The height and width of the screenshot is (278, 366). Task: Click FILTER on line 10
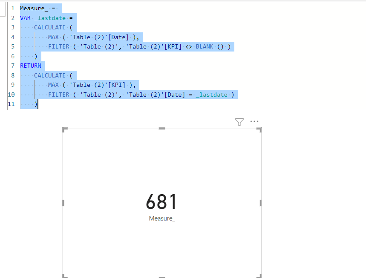pos(59,95)
